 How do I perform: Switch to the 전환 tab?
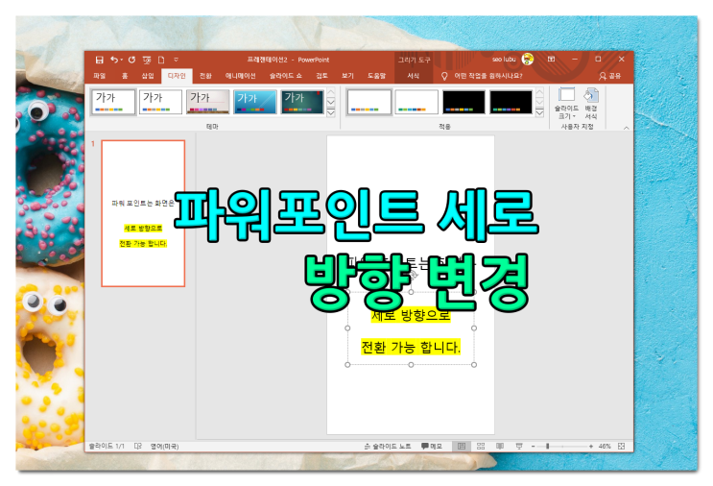point(205,76)
